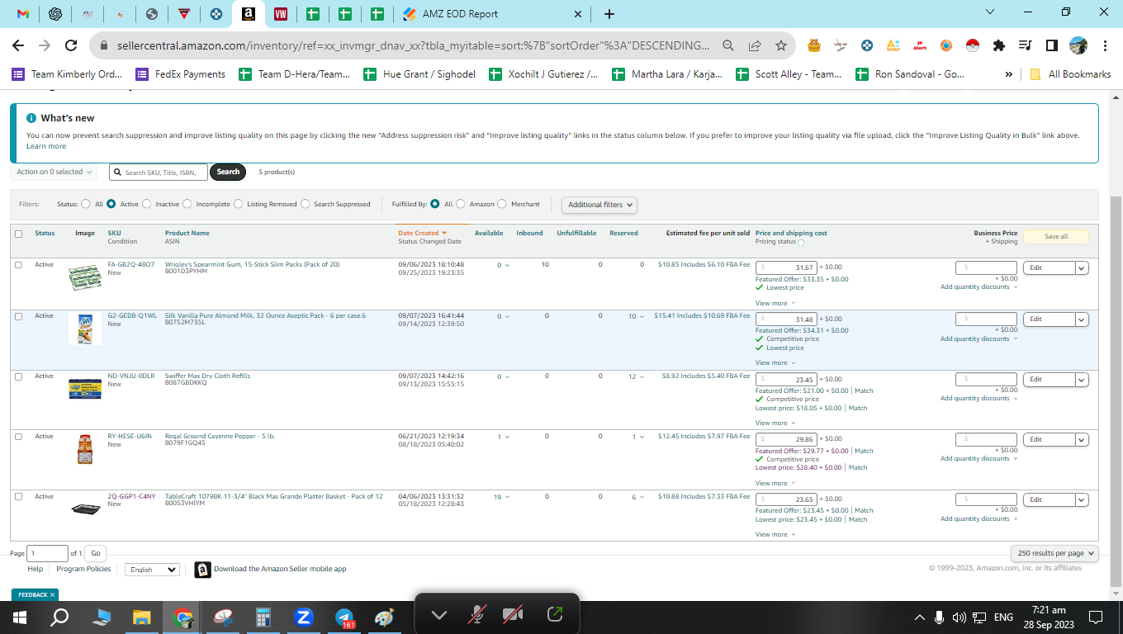Open the Chrome side panel
The width and height of the screenshot is (1123, 634).
click(x=1052, y=46)
